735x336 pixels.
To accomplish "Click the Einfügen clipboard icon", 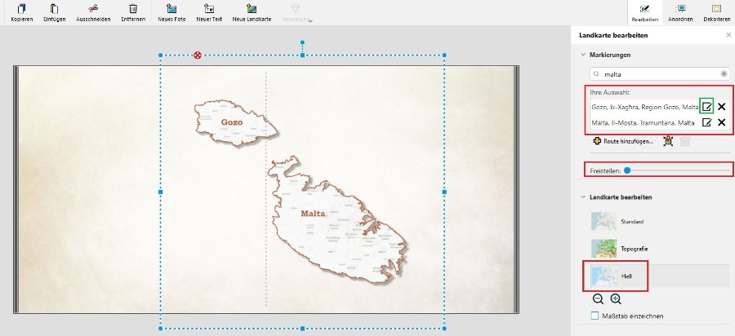I will pyautogui.click(x=55, y=8).
